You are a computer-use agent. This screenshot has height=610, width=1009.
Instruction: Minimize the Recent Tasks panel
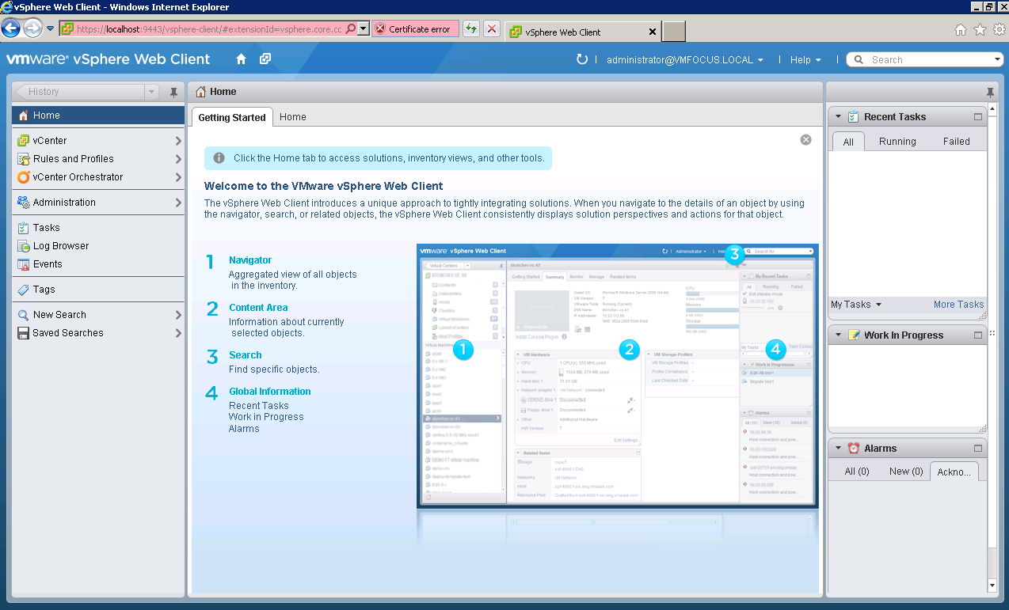click(978, 117)
